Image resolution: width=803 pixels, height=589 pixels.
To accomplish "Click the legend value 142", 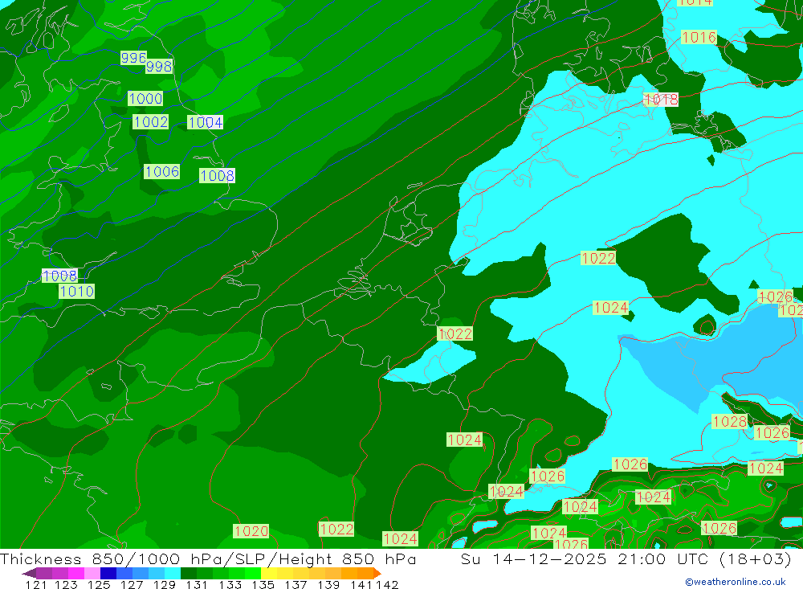I will click(x=387, y=585).
